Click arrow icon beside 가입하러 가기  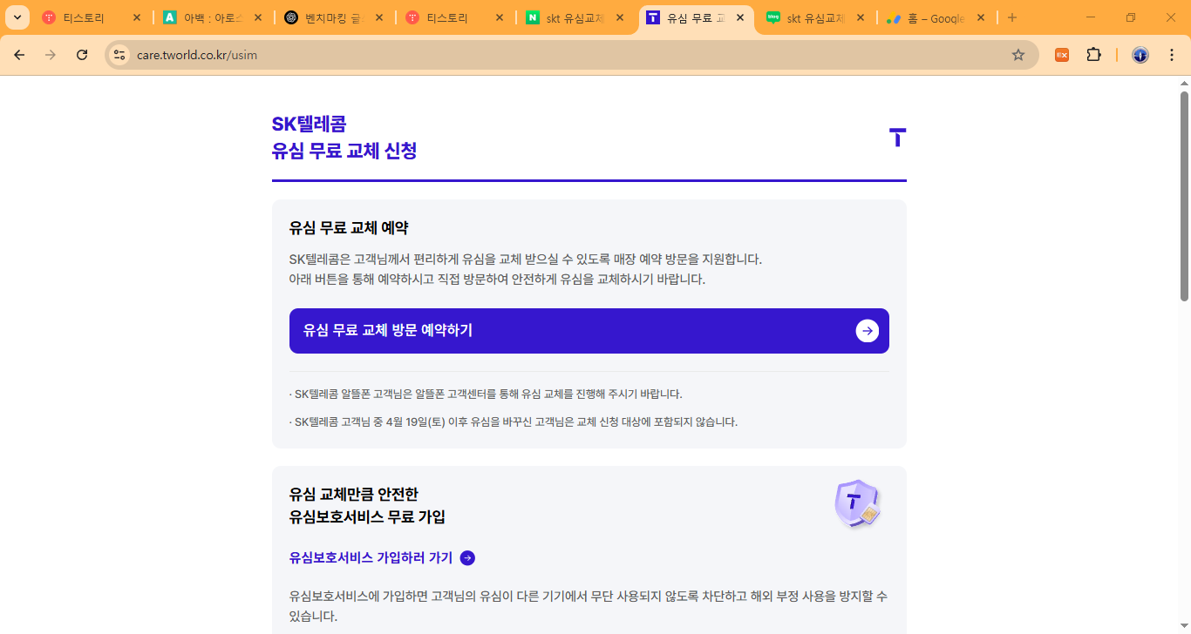tap(467, 558)
